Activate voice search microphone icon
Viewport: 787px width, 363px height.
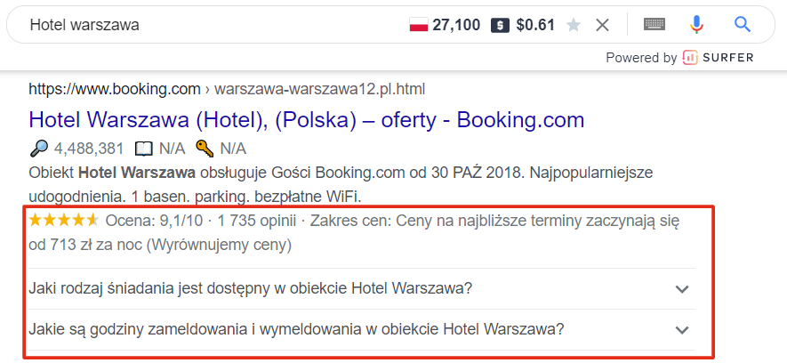pyautogui.click(x=695, y=24)
